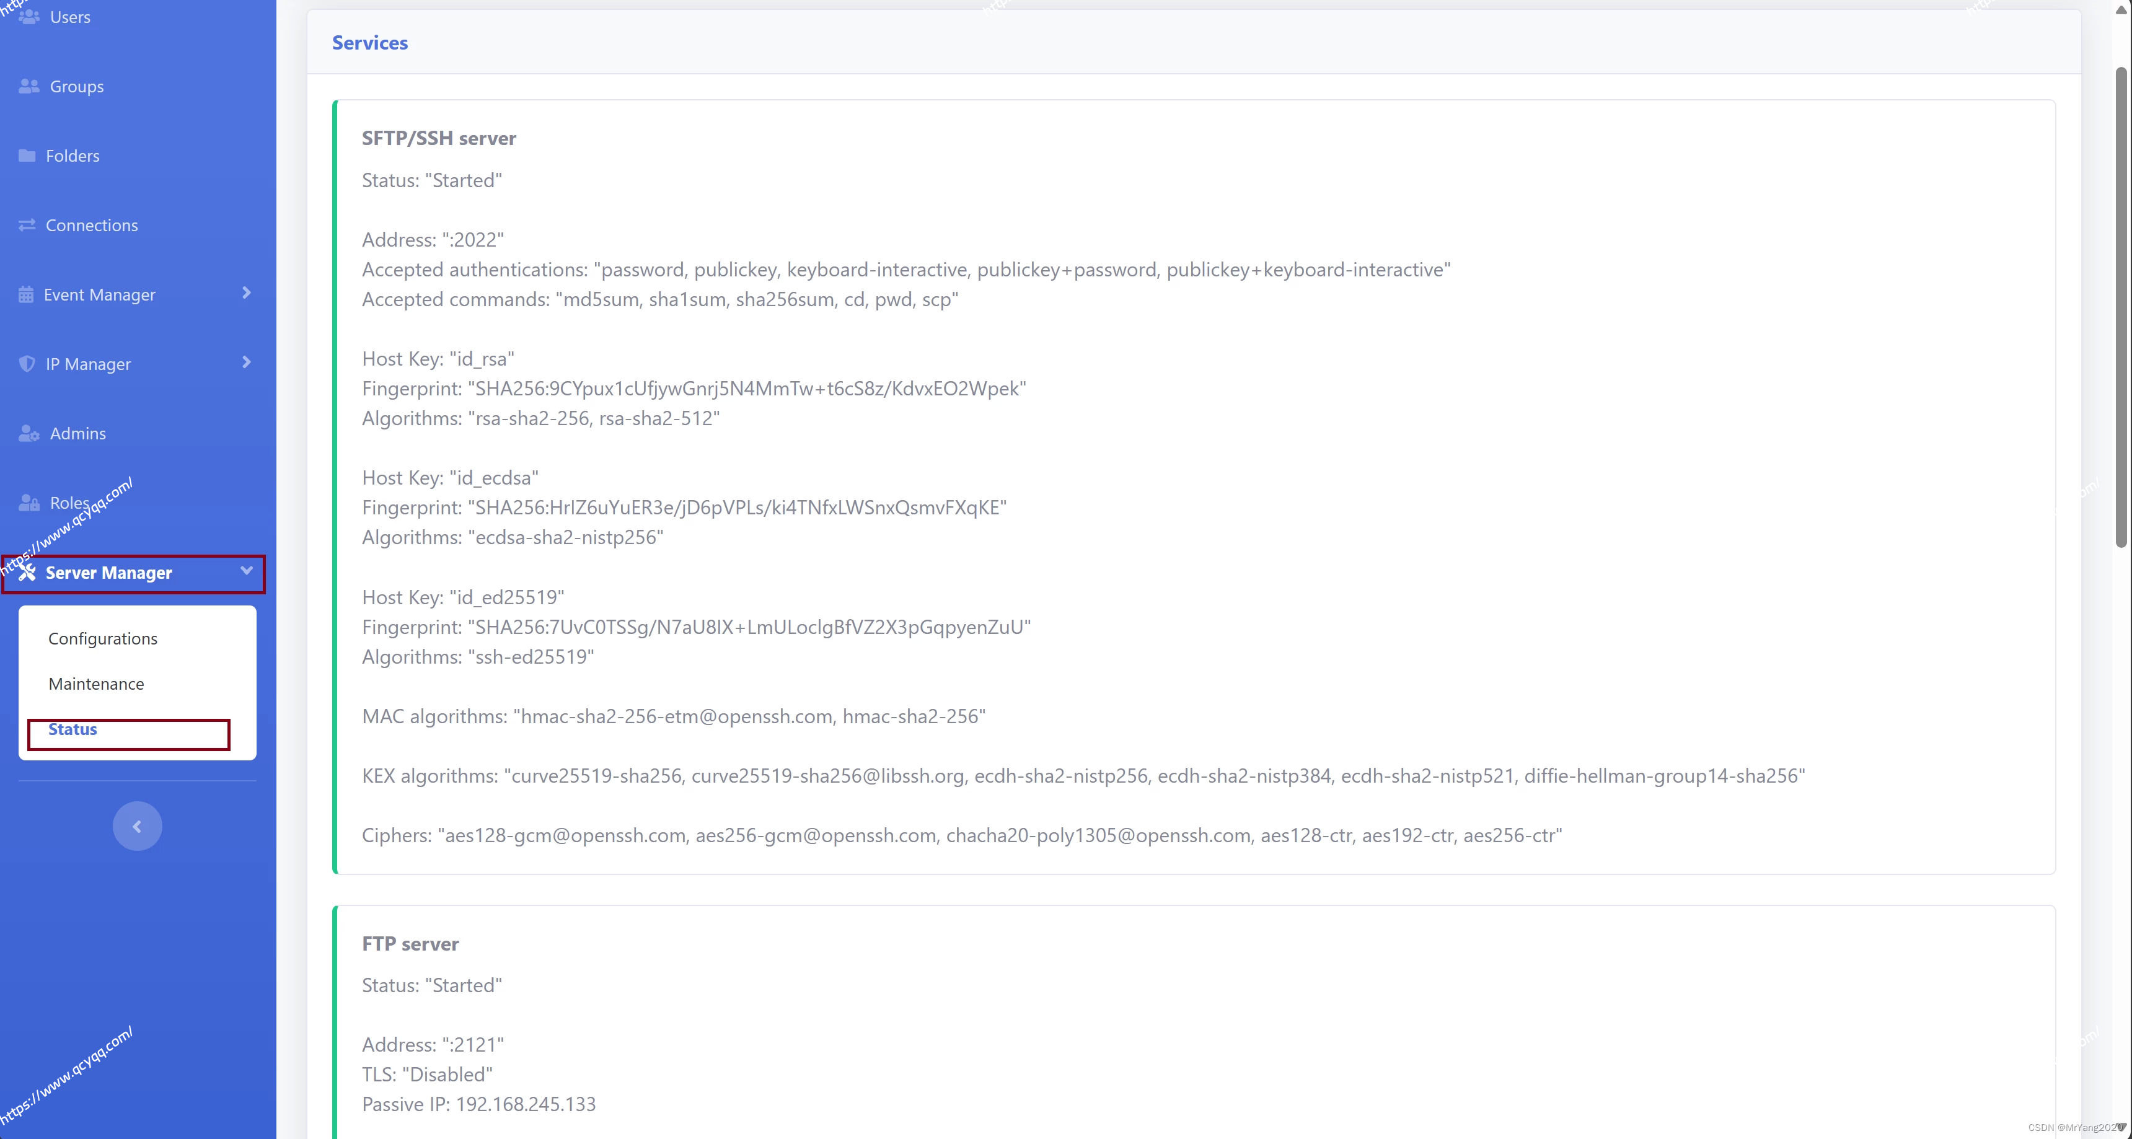This screenshot has width=2132, height=1139.
Task: Click the IP Manager shield icon
Action: (x=27, y=364)
